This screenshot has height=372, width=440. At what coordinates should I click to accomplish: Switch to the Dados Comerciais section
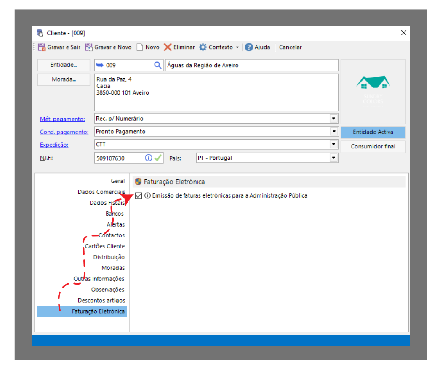point(101,192)
